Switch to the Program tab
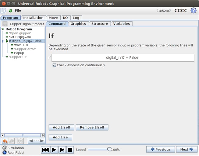 [x=10, y=18]
